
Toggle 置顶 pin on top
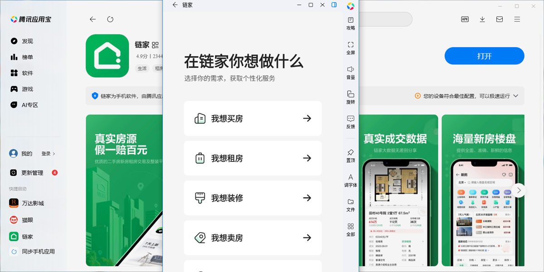coord(350,156)
